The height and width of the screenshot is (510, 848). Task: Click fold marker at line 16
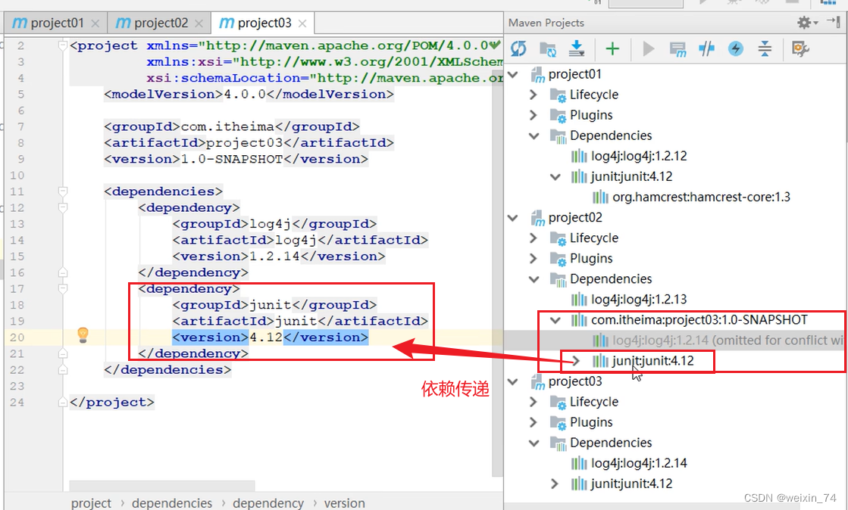click(63, 272)
